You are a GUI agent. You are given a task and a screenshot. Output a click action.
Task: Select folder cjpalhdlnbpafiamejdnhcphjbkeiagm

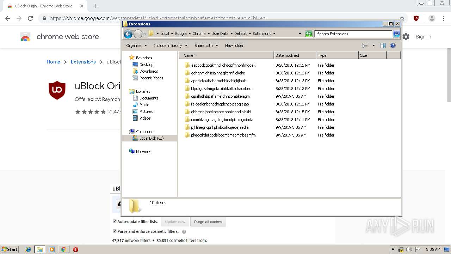[x=220, y=96]
